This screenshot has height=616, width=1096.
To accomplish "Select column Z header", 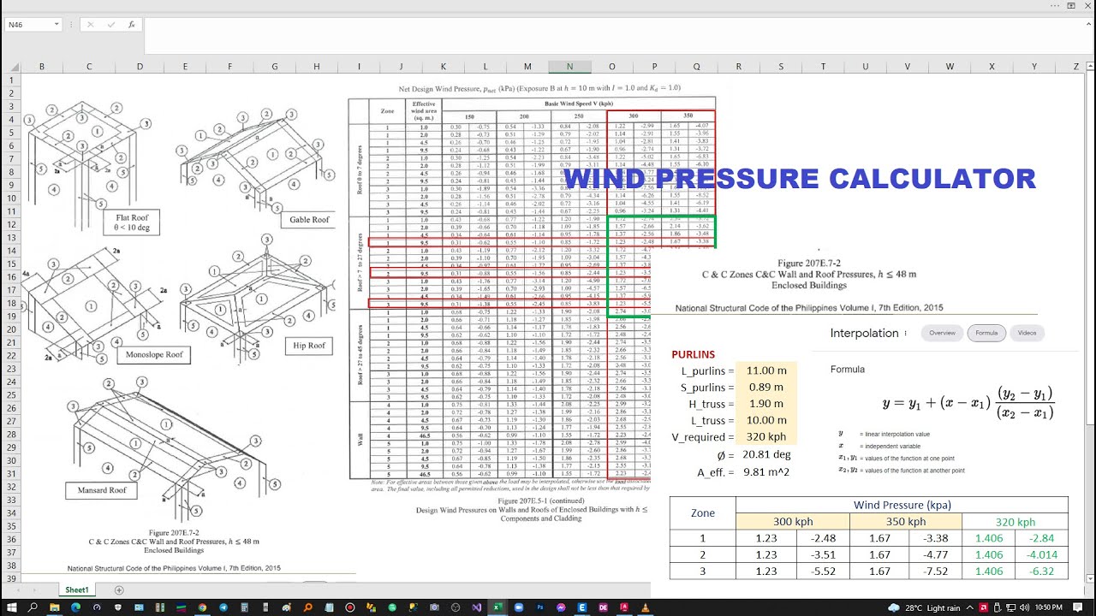I will click(1076, 67).
